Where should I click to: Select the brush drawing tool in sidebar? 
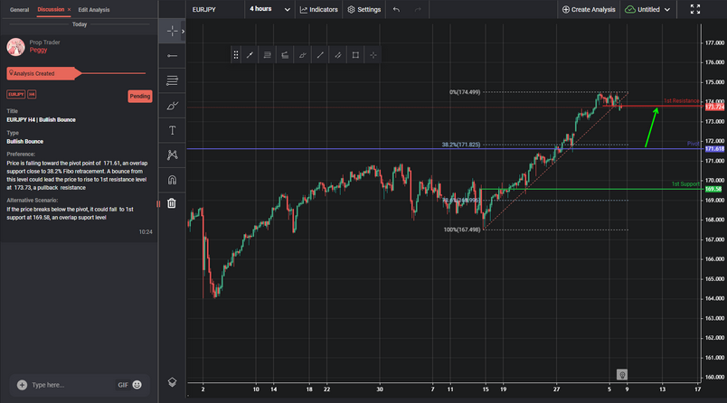coord(172,106)
